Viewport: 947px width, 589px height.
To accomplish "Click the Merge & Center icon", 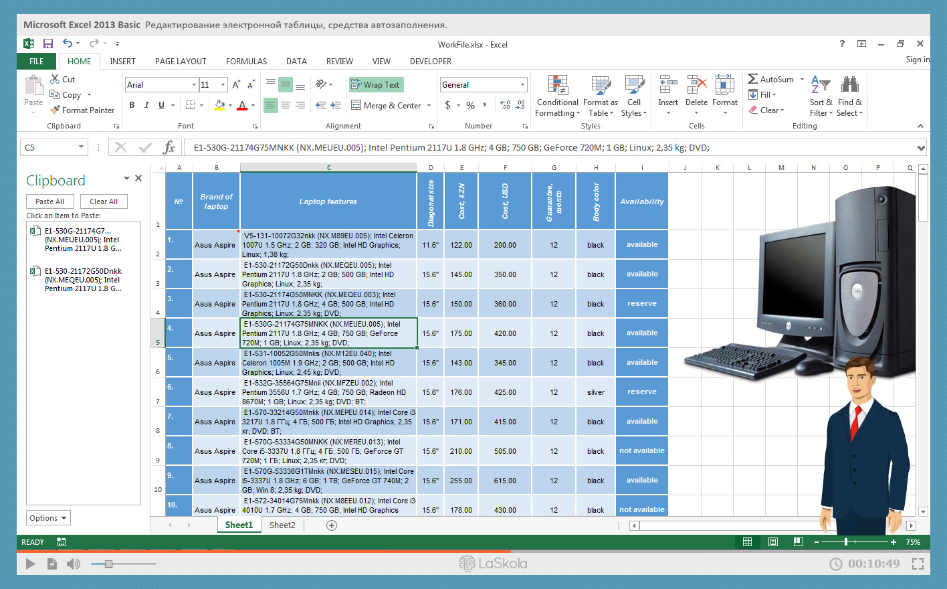I will [x=356, y=105].
